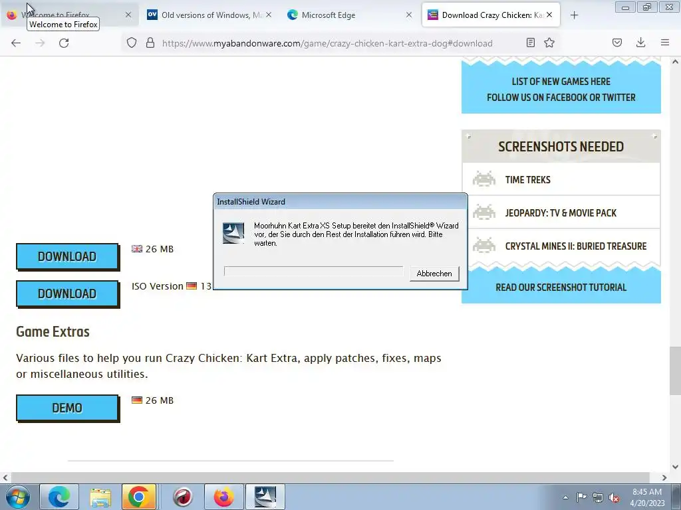
Task: Reload the current page
Action: (64, 43)
